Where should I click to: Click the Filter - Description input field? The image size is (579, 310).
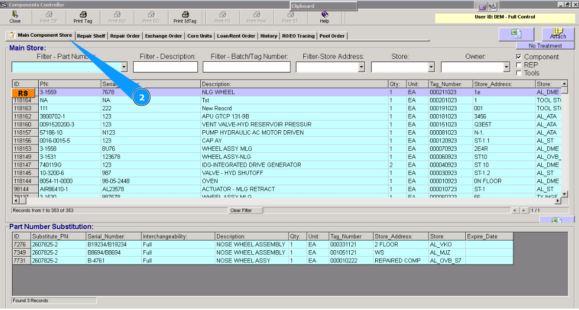(165, 67)
